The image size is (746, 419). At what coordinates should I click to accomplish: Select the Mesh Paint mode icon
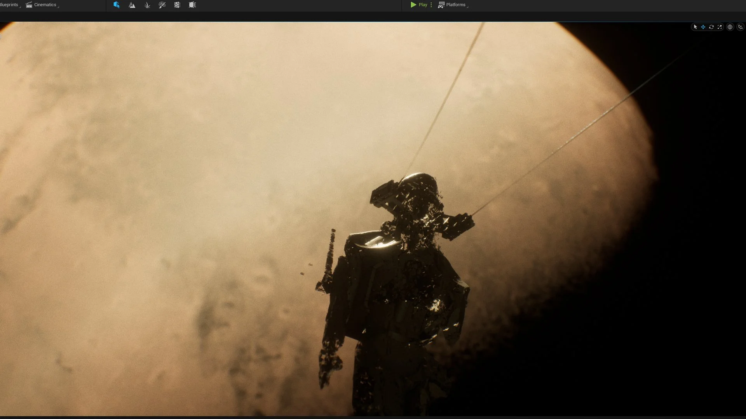[162, 5]
